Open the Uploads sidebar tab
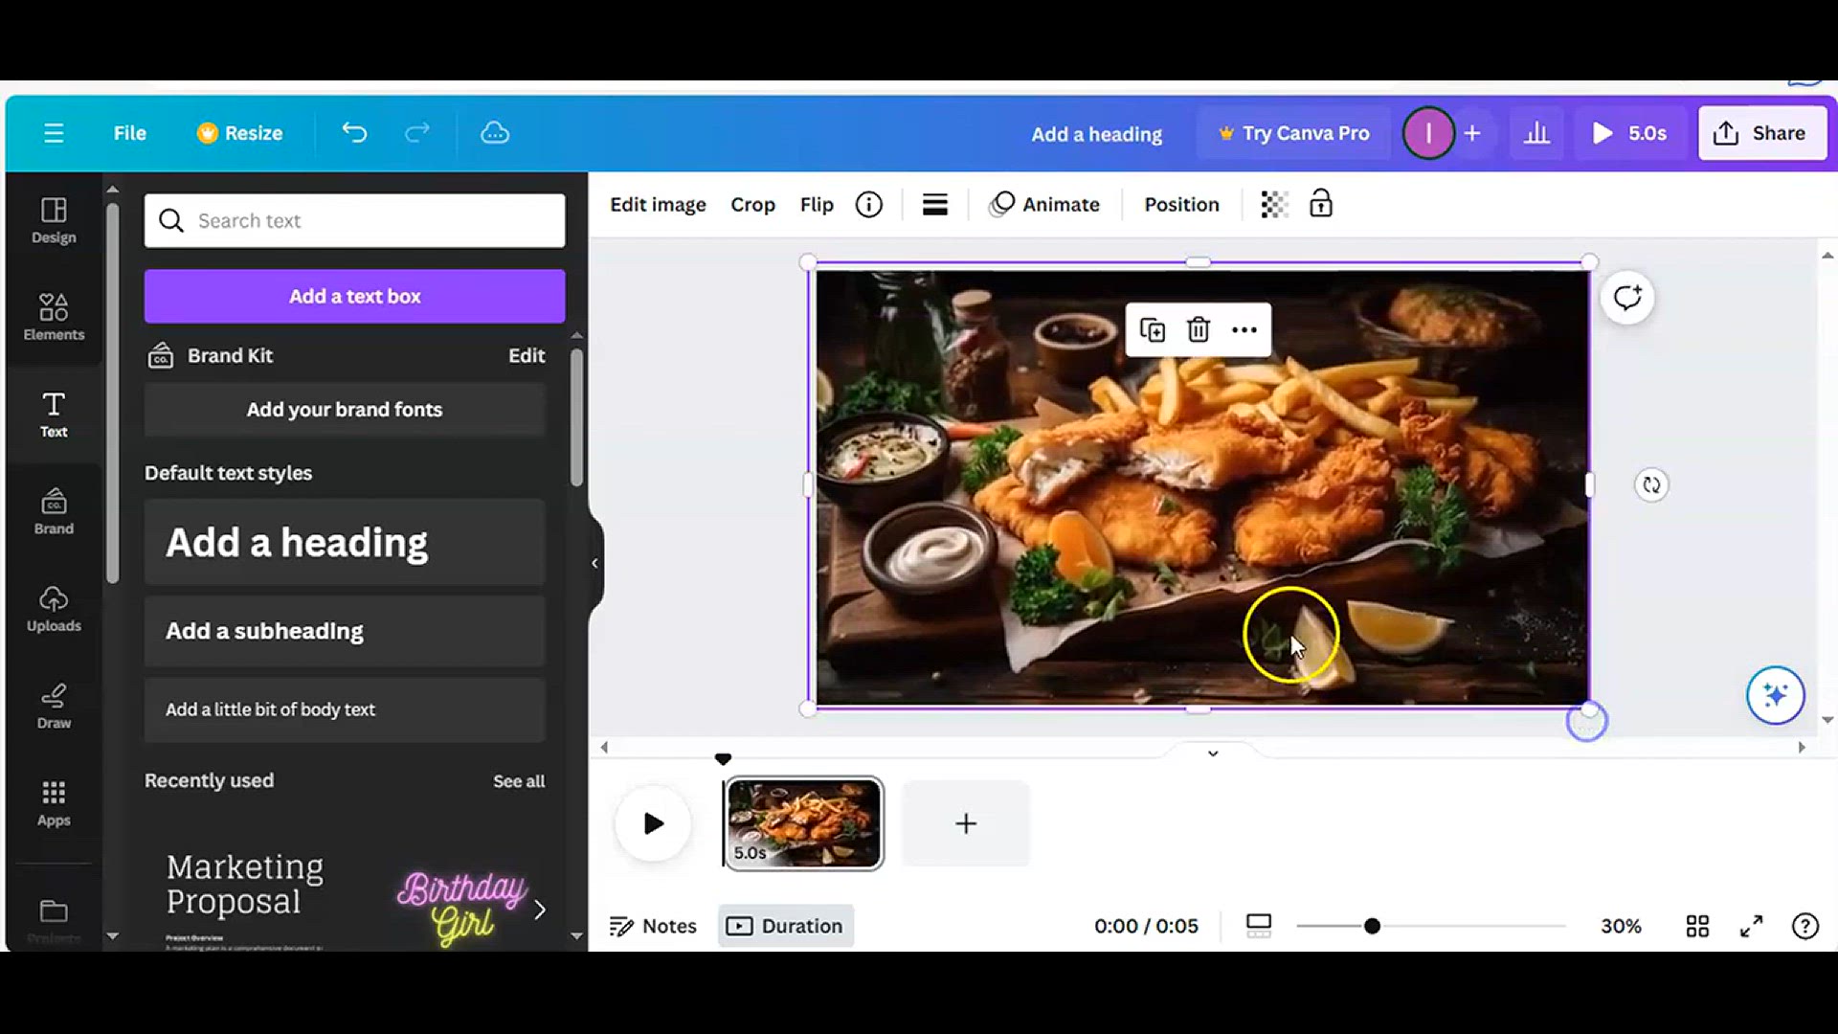This screenshot has height=1034, width=1838. point(54,609)
